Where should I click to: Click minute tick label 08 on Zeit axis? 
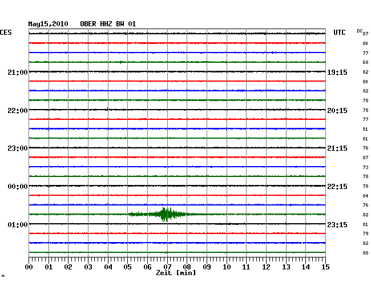(x=187, y=267)
